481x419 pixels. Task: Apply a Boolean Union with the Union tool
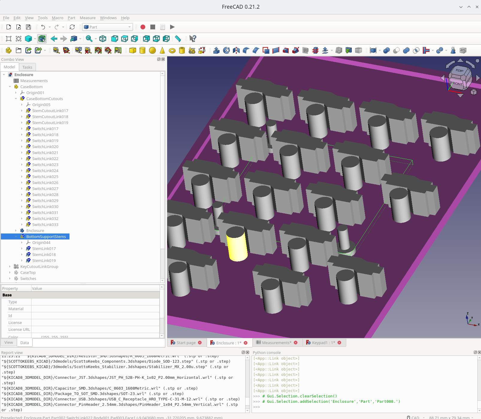pos(406,50)
